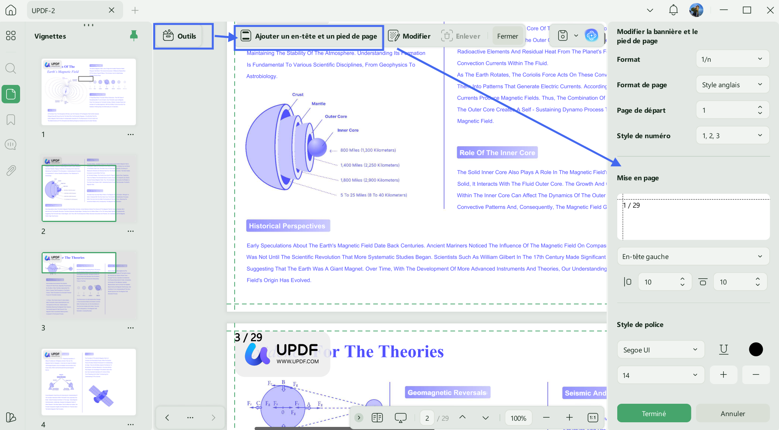Click the Annuler button
Viewport: 779px width, 430px height.
(x=733, y=413)
